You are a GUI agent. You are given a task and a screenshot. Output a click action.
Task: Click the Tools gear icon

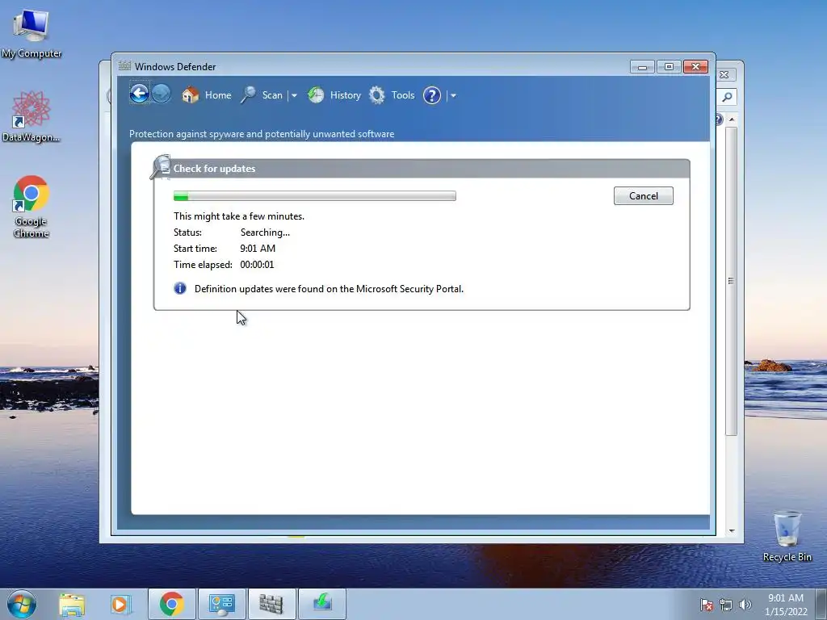376,95
